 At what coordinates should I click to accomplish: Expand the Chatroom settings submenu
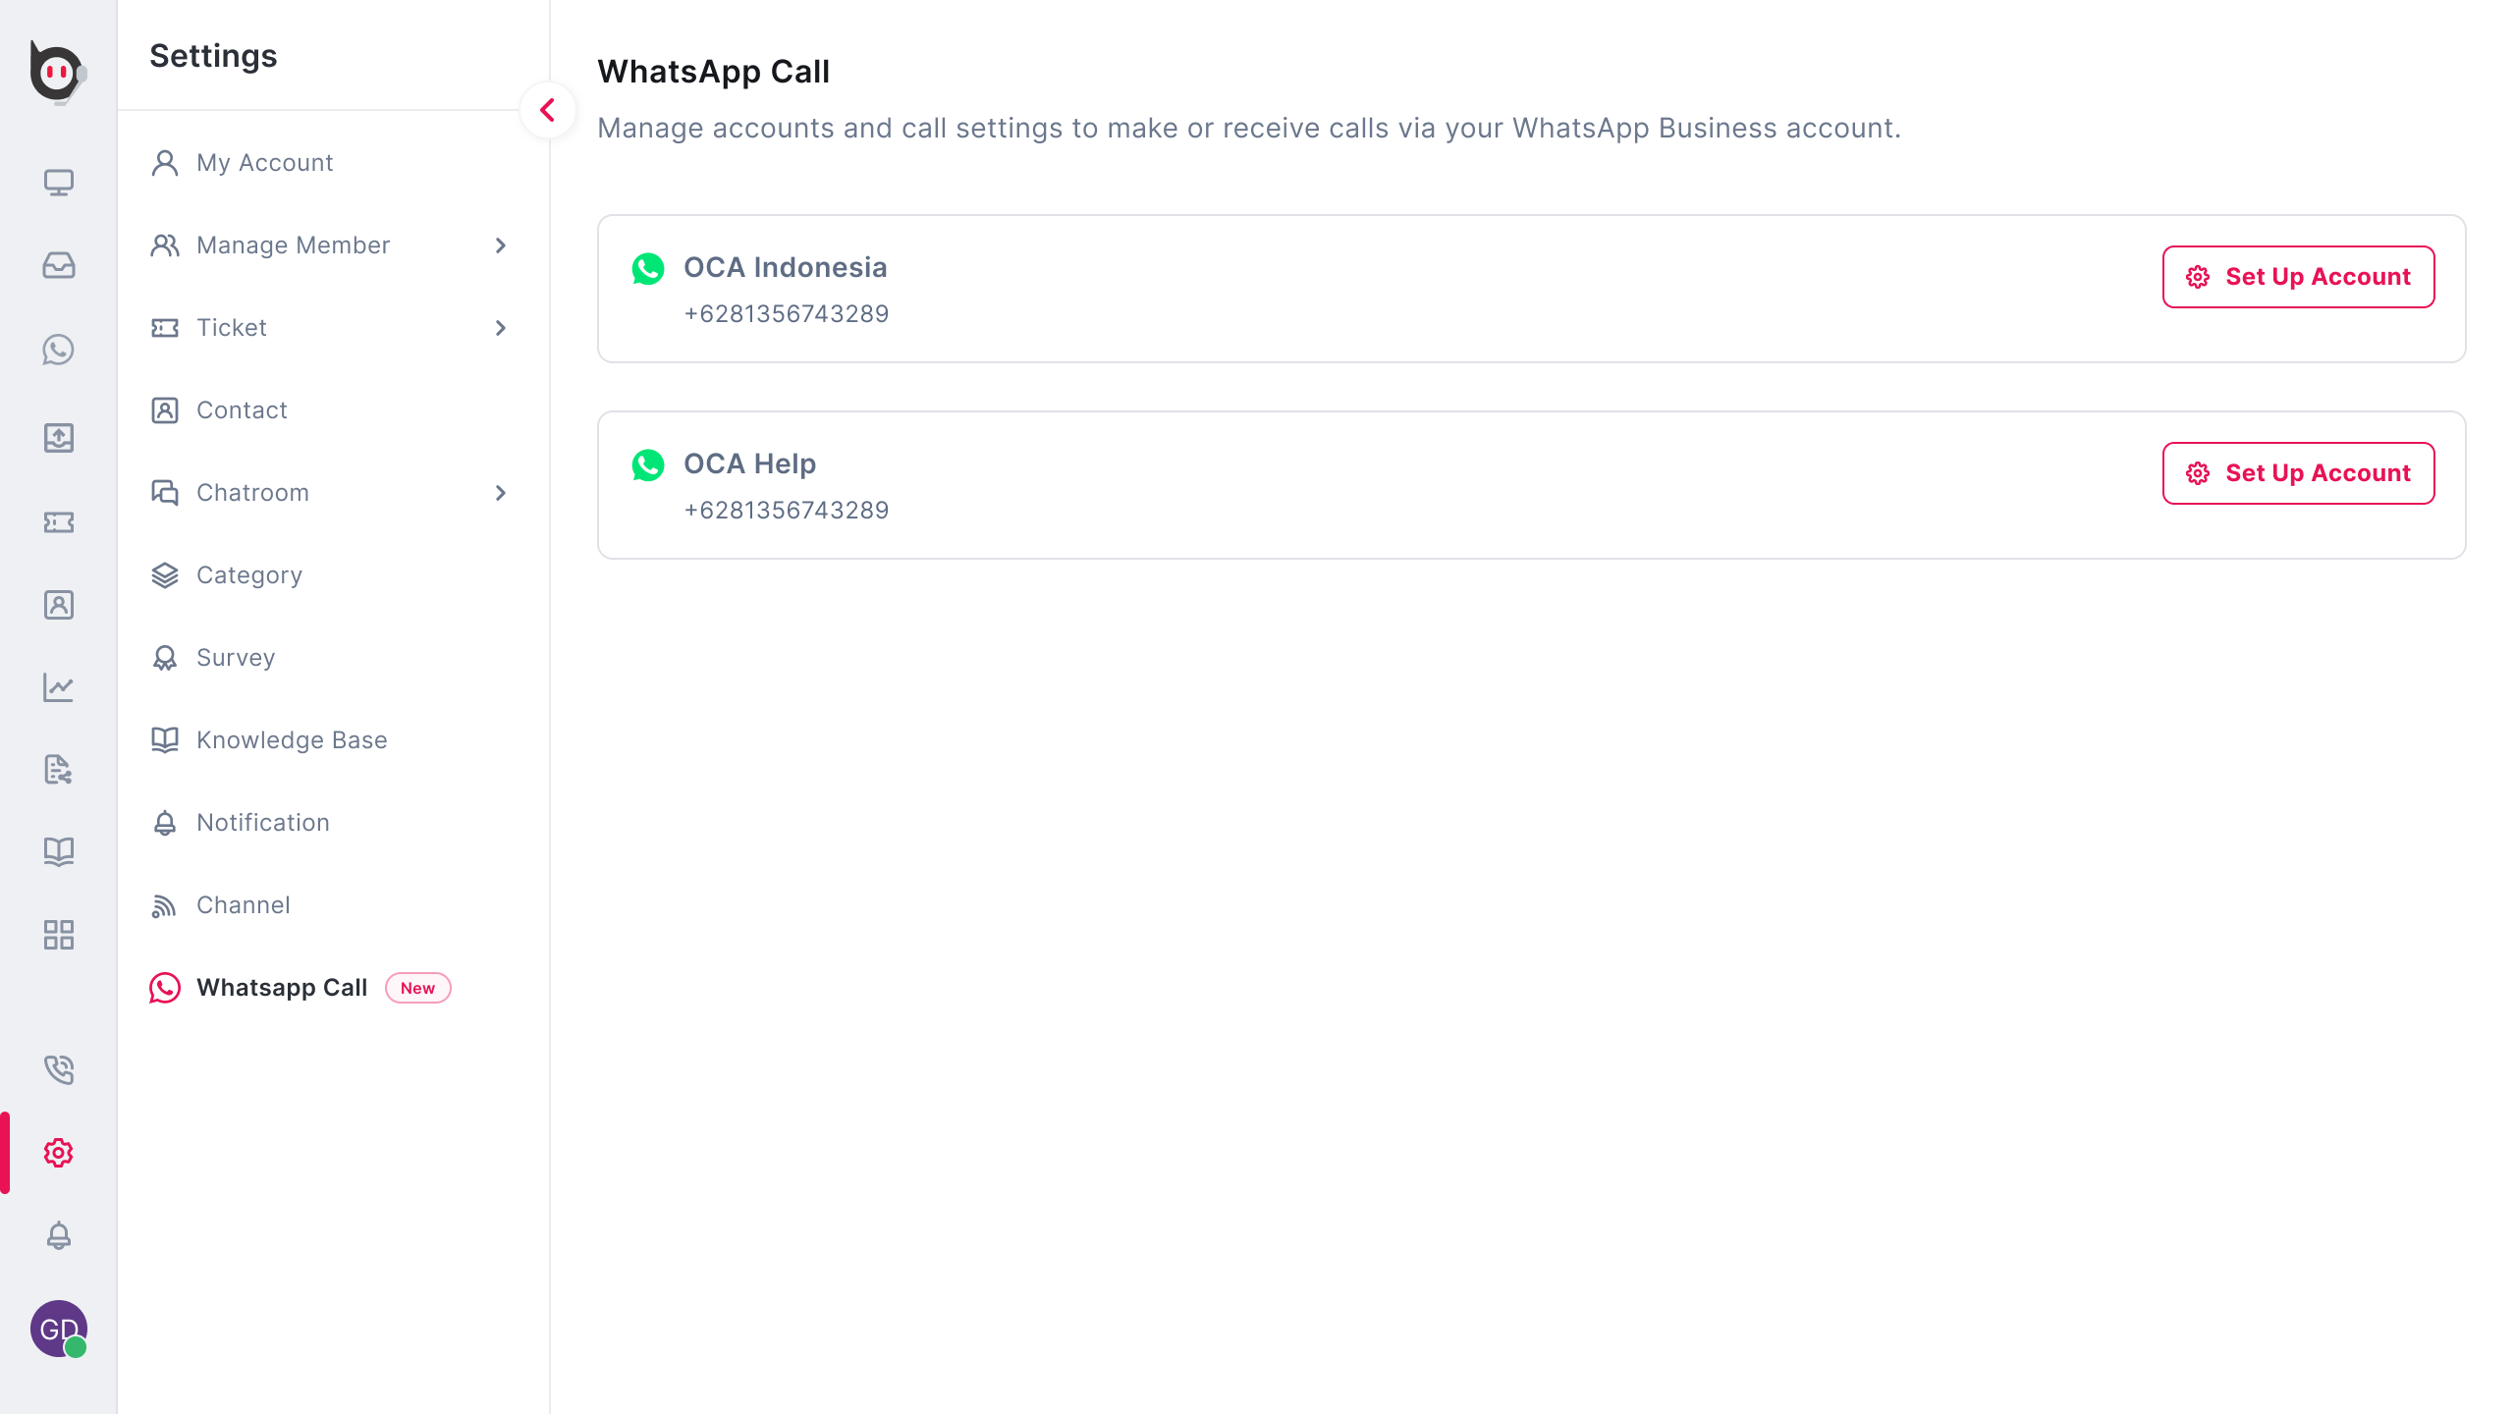pyautogui.click(x=501, y=493)
